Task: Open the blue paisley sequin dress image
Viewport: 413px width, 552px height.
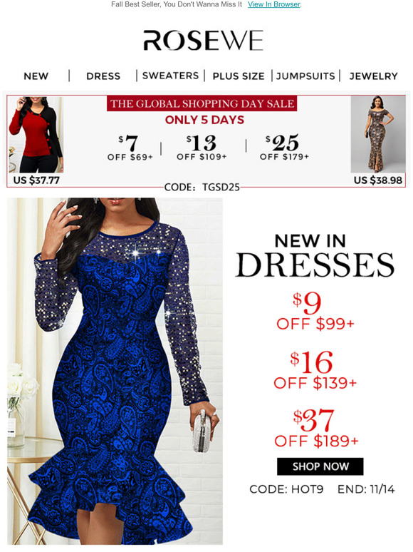Action: [x=115, y=371]
